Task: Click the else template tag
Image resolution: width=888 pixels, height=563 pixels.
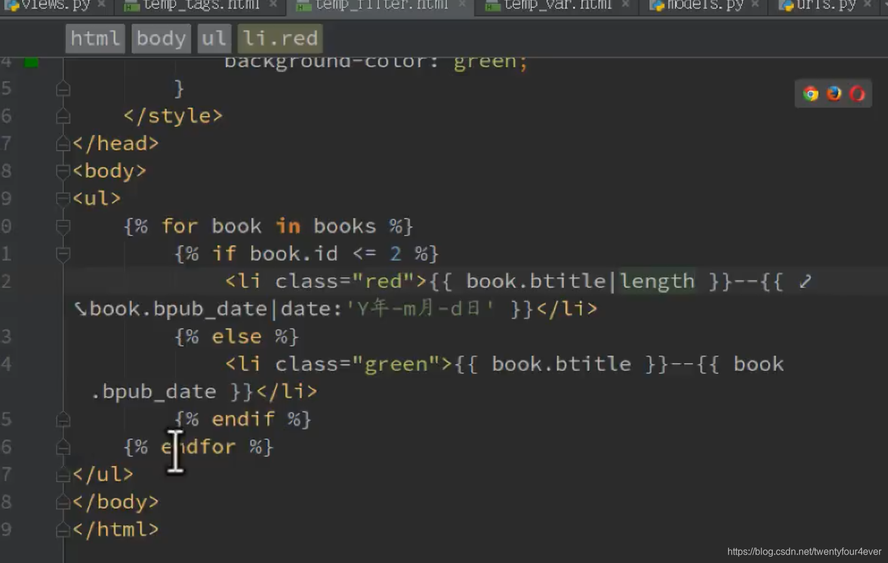Action: click(x=236, y=336)
